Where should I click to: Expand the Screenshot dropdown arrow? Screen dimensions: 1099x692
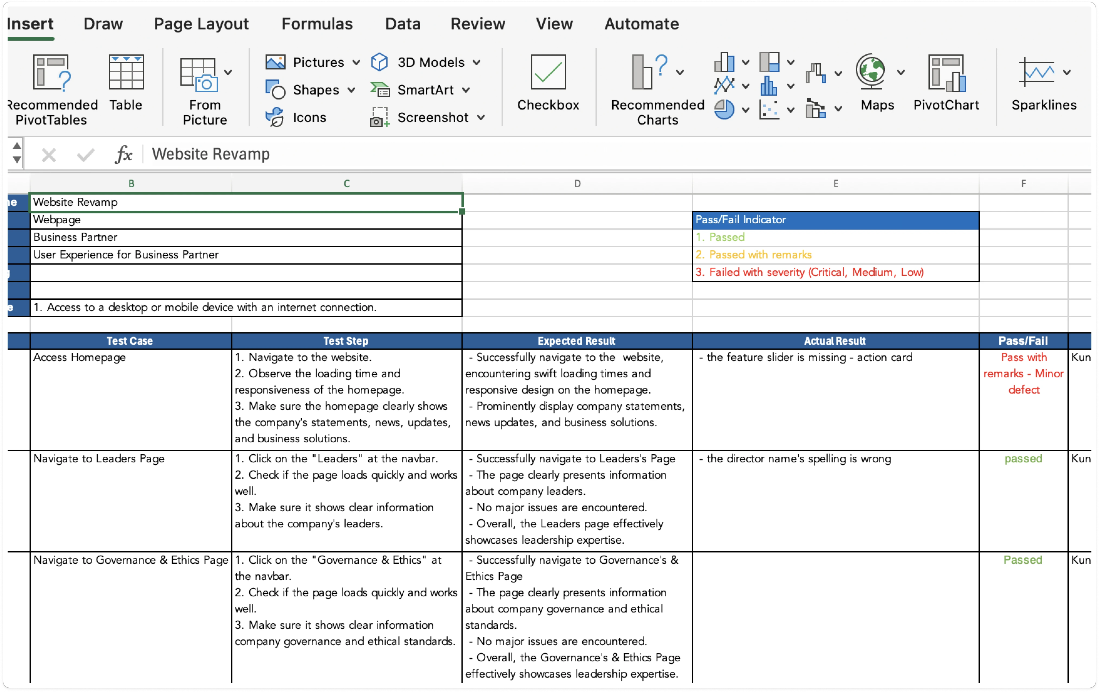481,117
